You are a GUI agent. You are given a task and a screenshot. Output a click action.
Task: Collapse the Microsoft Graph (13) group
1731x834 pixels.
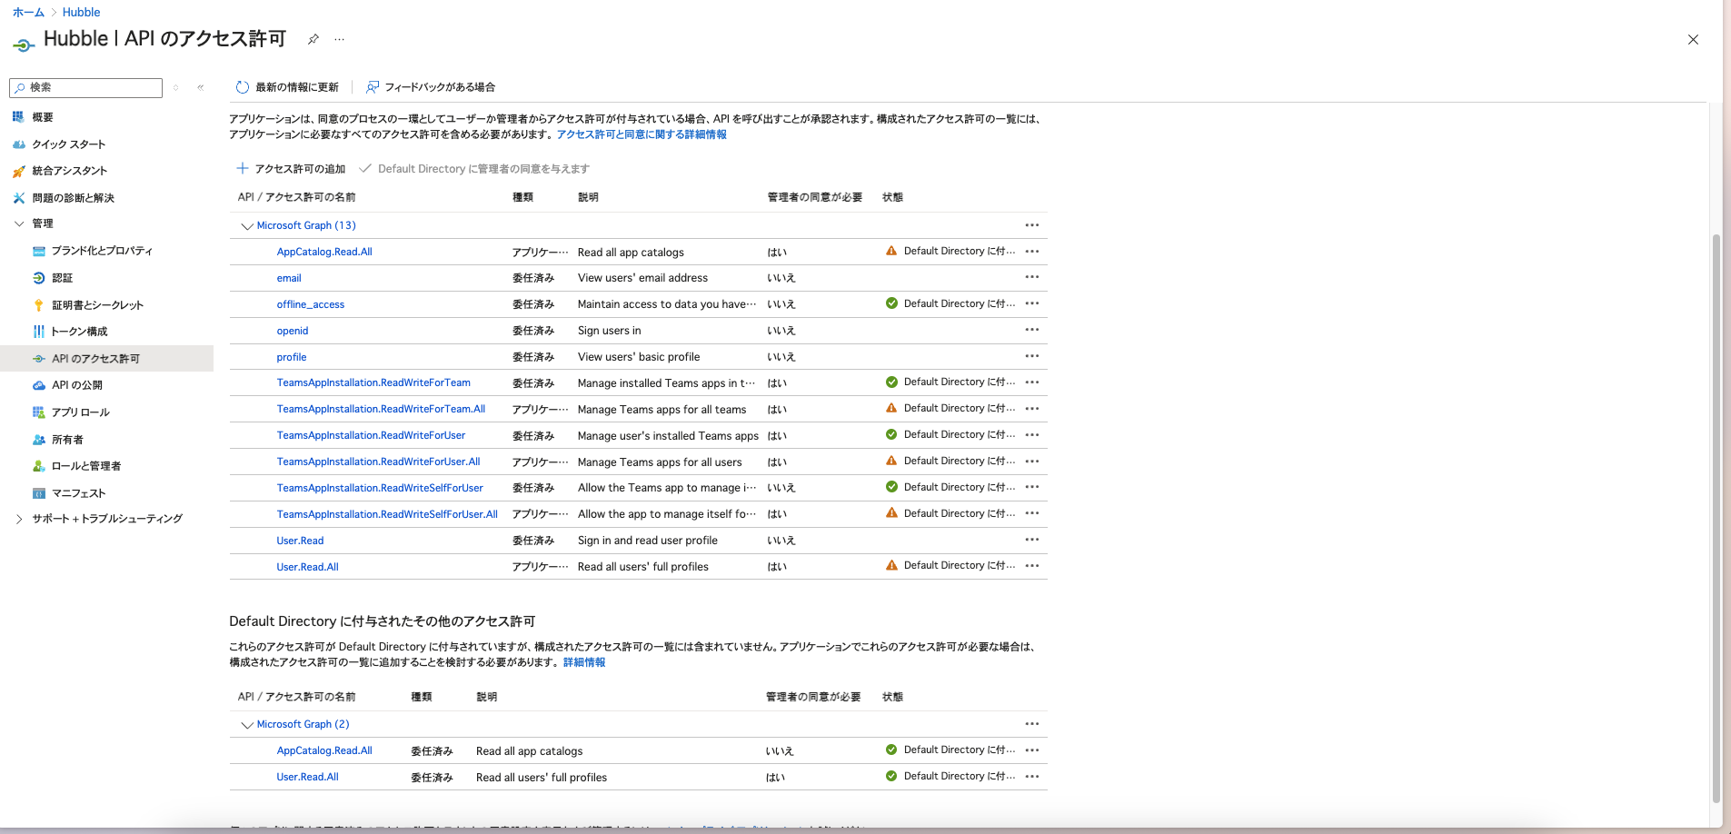[x=246, y=225]
